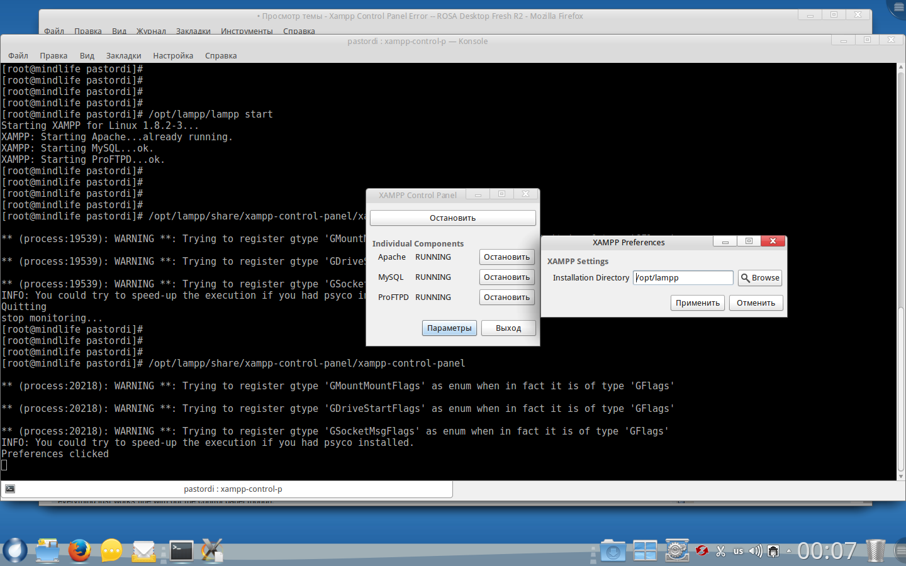Screen dimensions: 906x566
Task: Click the ProFTPD RUNNING status text
Action: pos(433,297)
